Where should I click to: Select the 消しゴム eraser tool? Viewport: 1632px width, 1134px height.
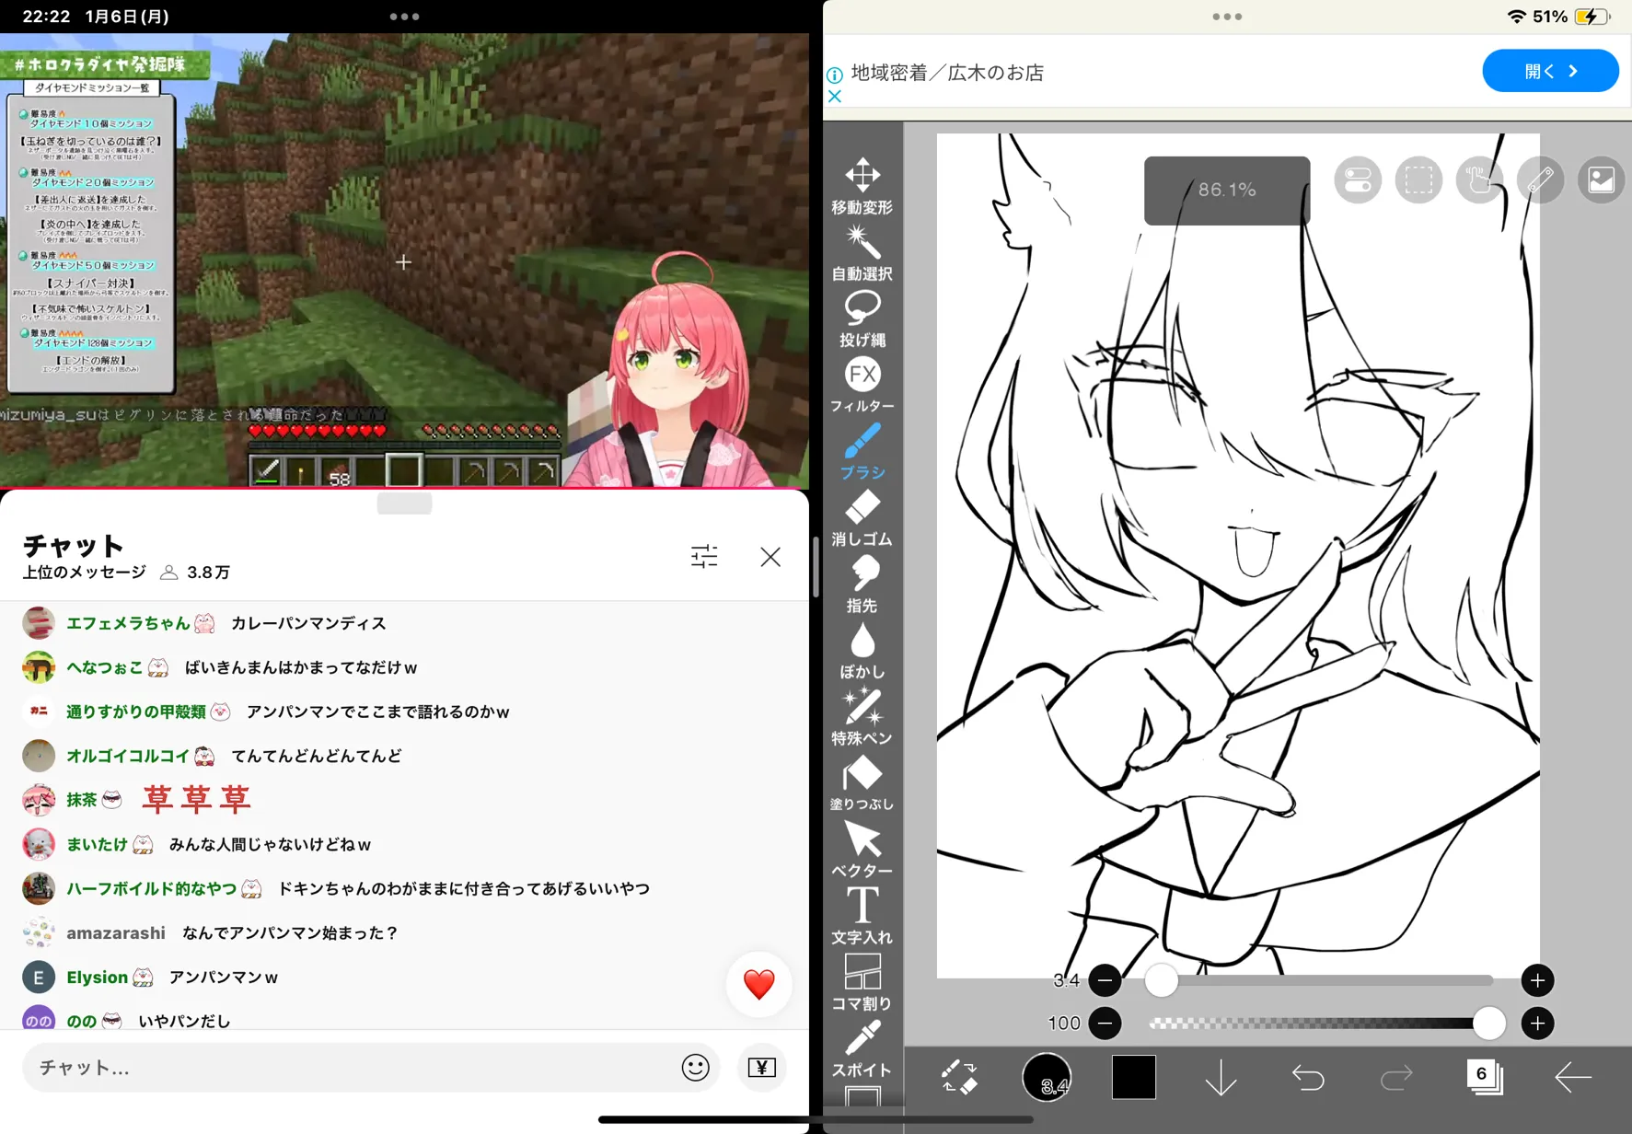(862, 517)
